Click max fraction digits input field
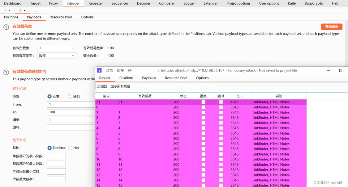348x187 pixels. click(56, 179)
